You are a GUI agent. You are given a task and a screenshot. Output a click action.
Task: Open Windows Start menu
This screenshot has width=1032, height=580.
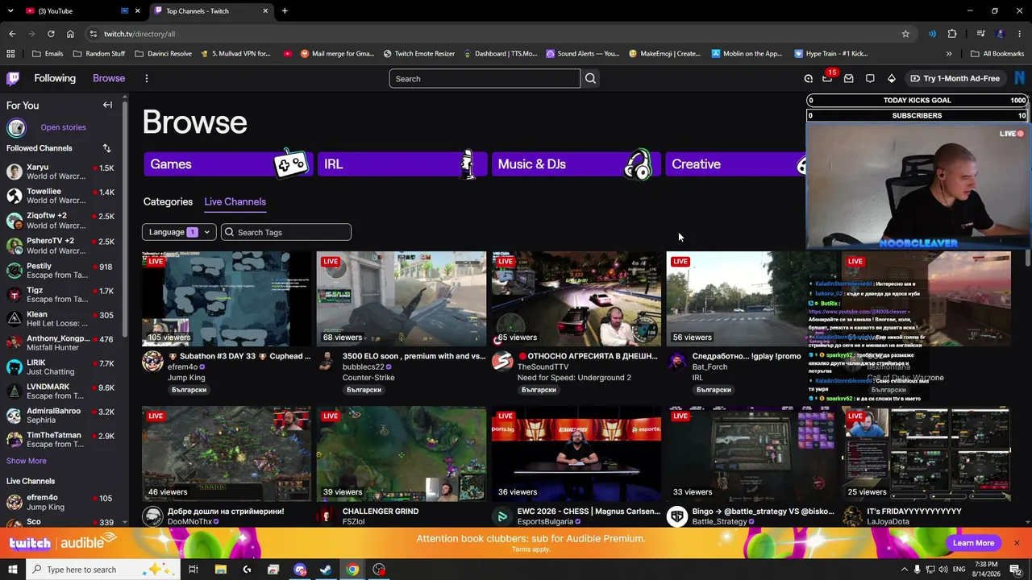click(x=12, y=570)
